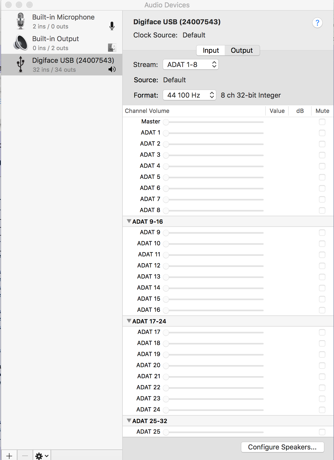The height and width of the screenshot is (460, 334).
Task: Click the dB column header
Action: coord(300,111)
